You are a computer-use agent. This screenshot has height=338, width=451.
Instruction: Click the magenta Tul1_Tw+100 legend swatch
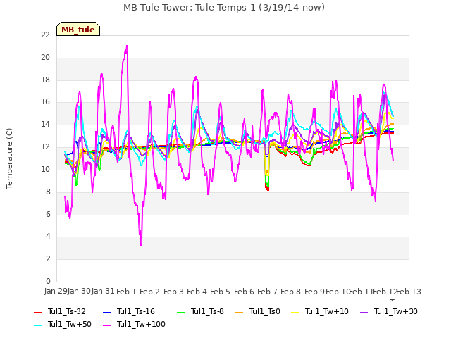coord(106,325)
